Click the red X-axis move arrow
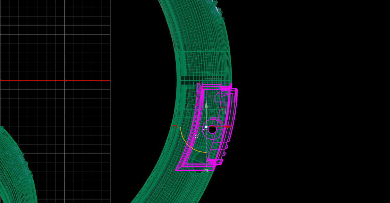This screenshot has width=390, height=203. tap(227, 127)
